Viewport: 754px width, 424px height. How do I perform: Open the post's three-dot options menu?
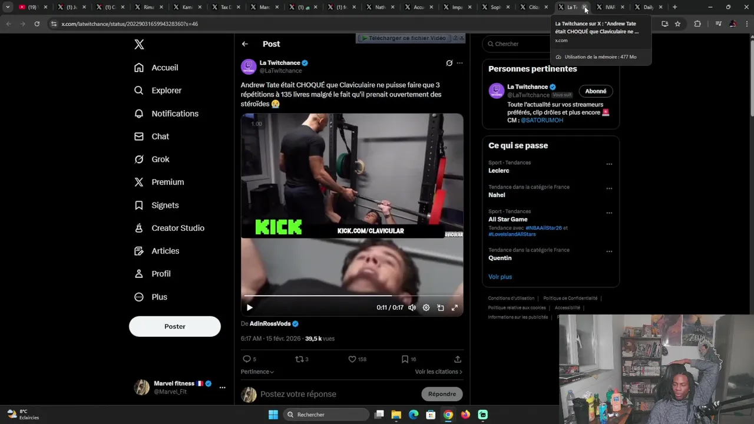pyautogui.click(x=460, y=63)
